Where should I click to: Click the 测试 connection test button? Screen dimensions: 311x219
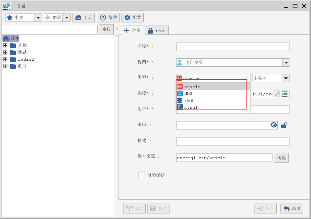click(x=134, y=208)
